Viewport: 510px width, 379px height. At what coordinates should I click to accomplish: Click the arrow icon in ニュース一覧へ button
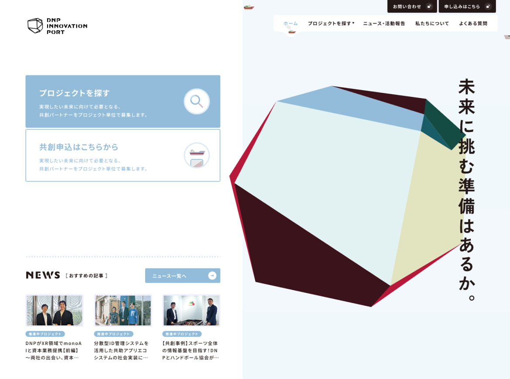pyautogui.click(x=212, y=276)
